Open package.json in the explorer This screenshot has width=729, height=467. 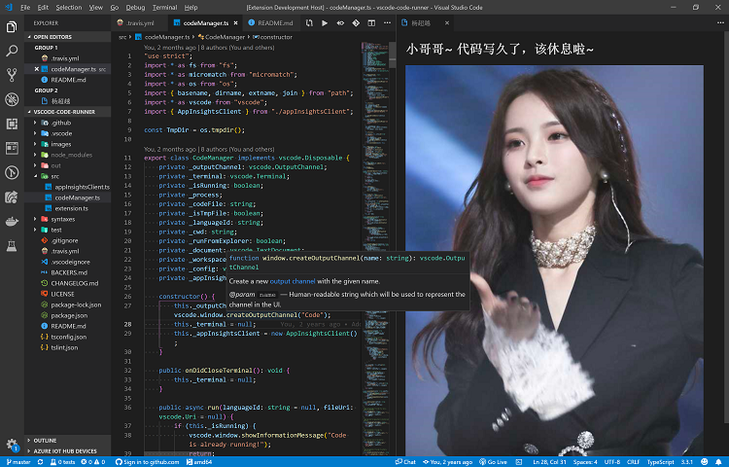point(67,315)
